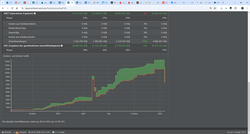This screenshot has width=250, height=134.
Task: Click the zoom magnifier icon in address bar
Action: (211, 8)
